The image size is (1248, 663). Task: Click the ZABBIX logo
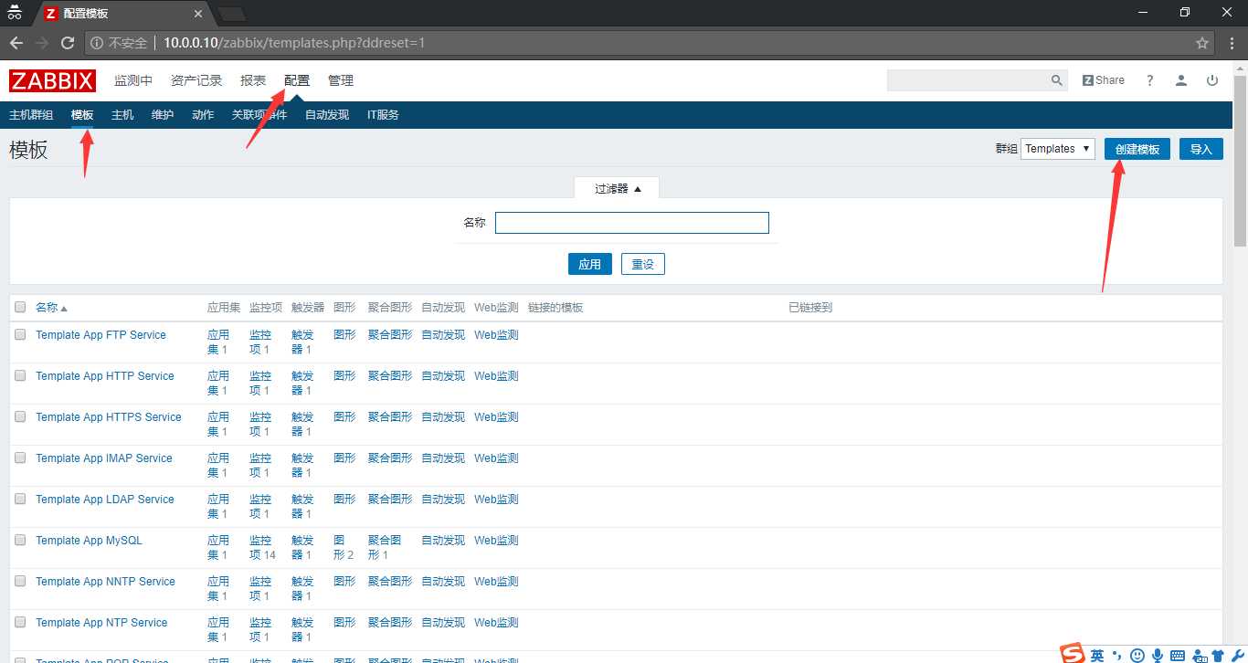click(x=53, y=80)
